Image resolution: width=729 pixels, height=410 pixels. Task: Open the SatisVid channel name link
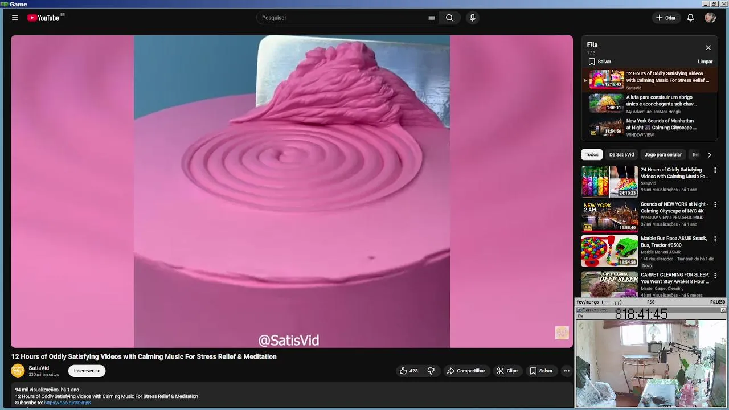(39, 368)
